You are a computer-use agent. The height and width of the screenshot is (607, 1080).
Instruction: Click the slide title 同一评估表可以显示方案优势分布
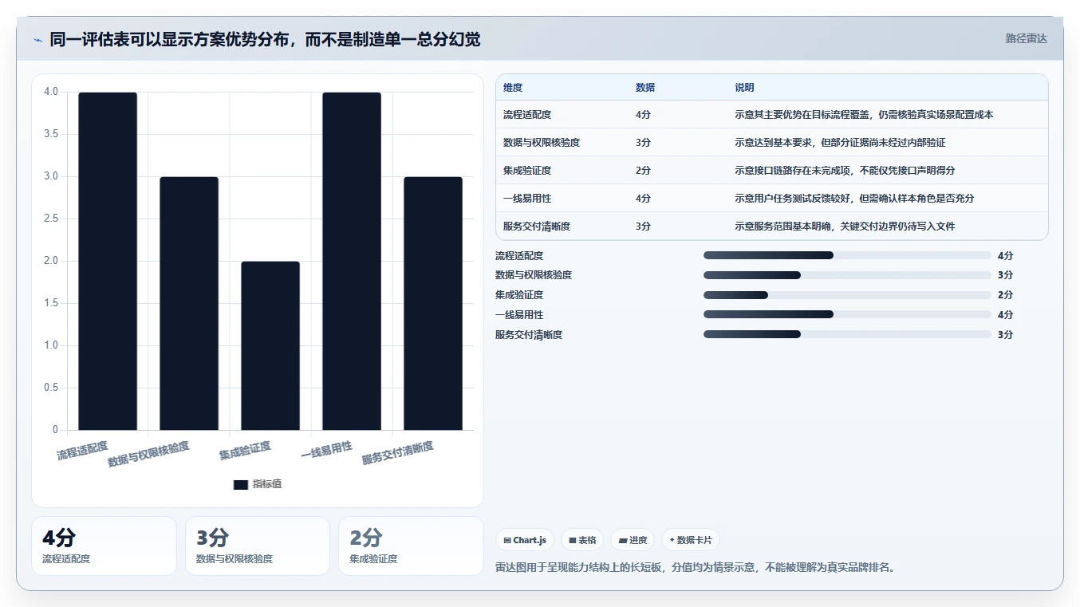[265, 39]
